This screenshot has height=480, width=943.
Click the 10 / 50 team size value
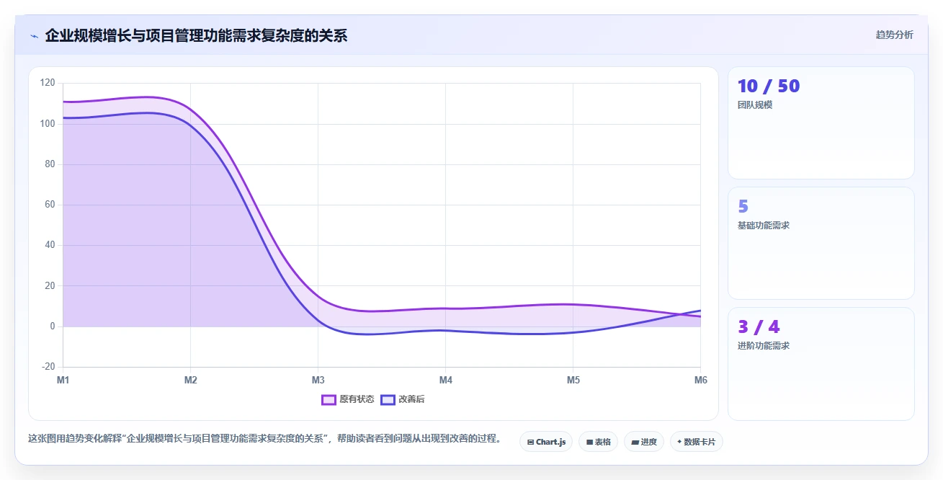769,86
